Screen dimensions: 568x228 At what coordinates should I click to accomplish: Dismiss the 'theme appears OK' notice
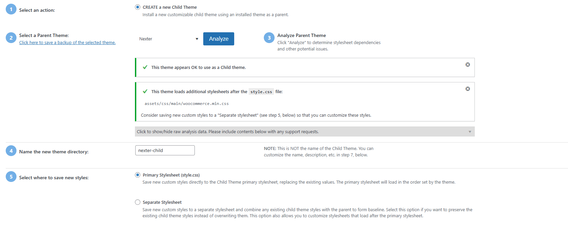point(467,65)
